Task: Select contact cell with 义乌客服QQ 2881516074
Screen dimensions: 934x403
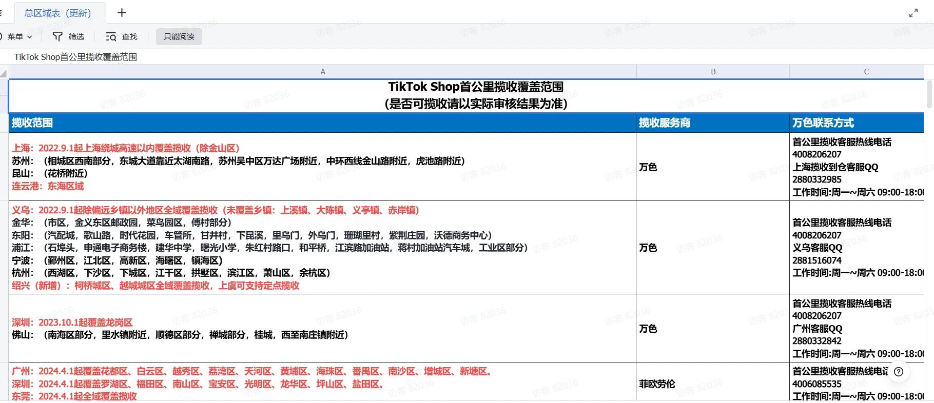Action: (857, 248)
